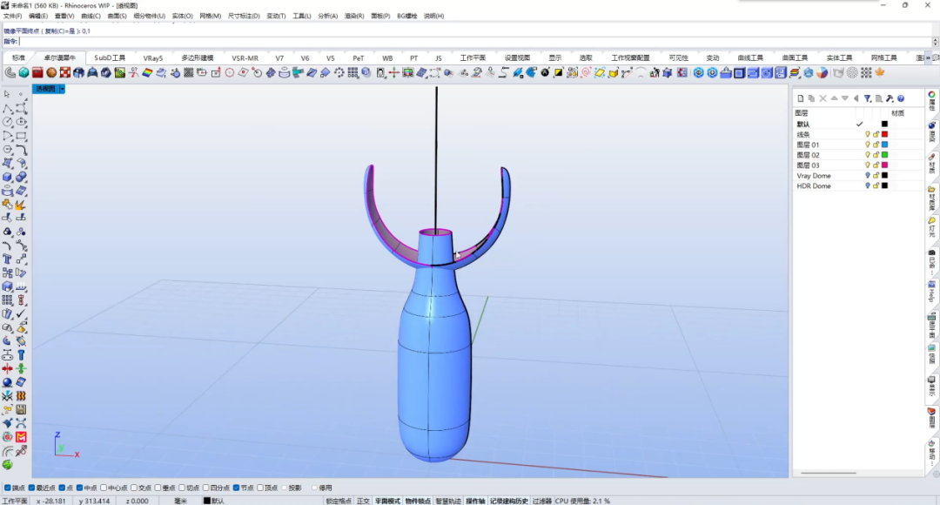The image size is (940, 505).
Task: Select the polyline tool in the left sidebar
Action: click(x=7, y=109)
